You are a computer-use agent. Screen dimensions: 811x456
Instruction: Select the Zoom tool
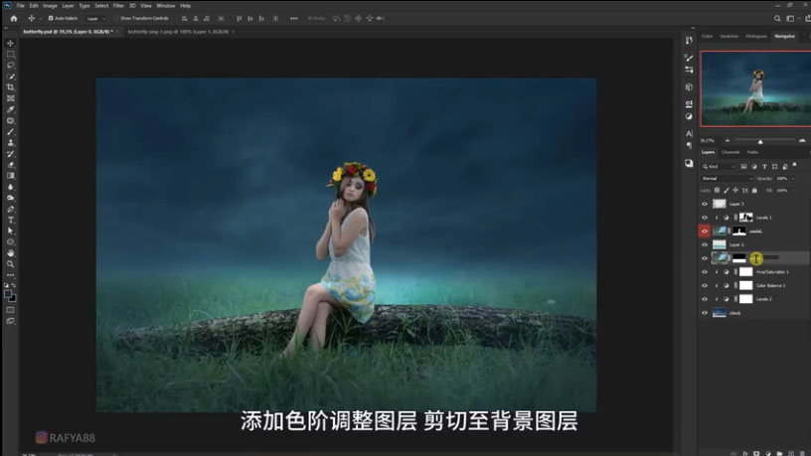[x=10, y=264]
